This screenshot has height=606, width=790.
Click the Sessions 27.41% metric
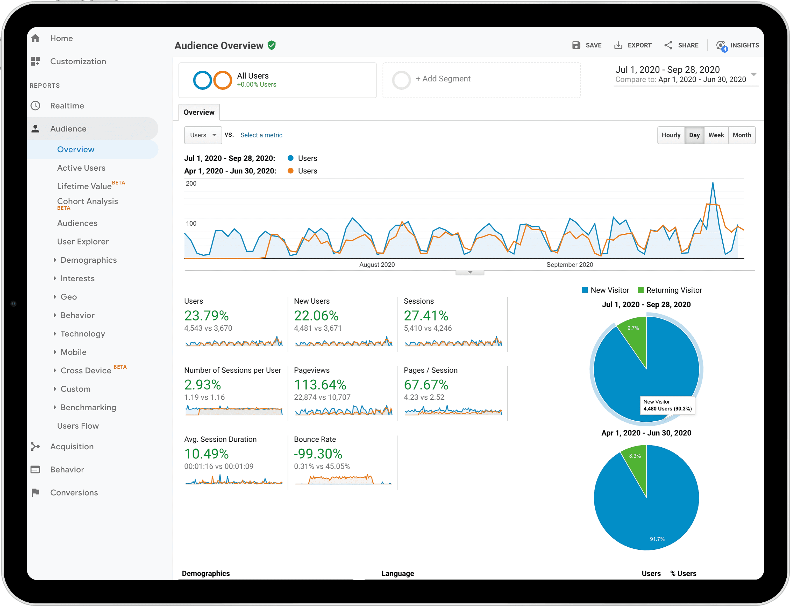click(x=426, y=316)
